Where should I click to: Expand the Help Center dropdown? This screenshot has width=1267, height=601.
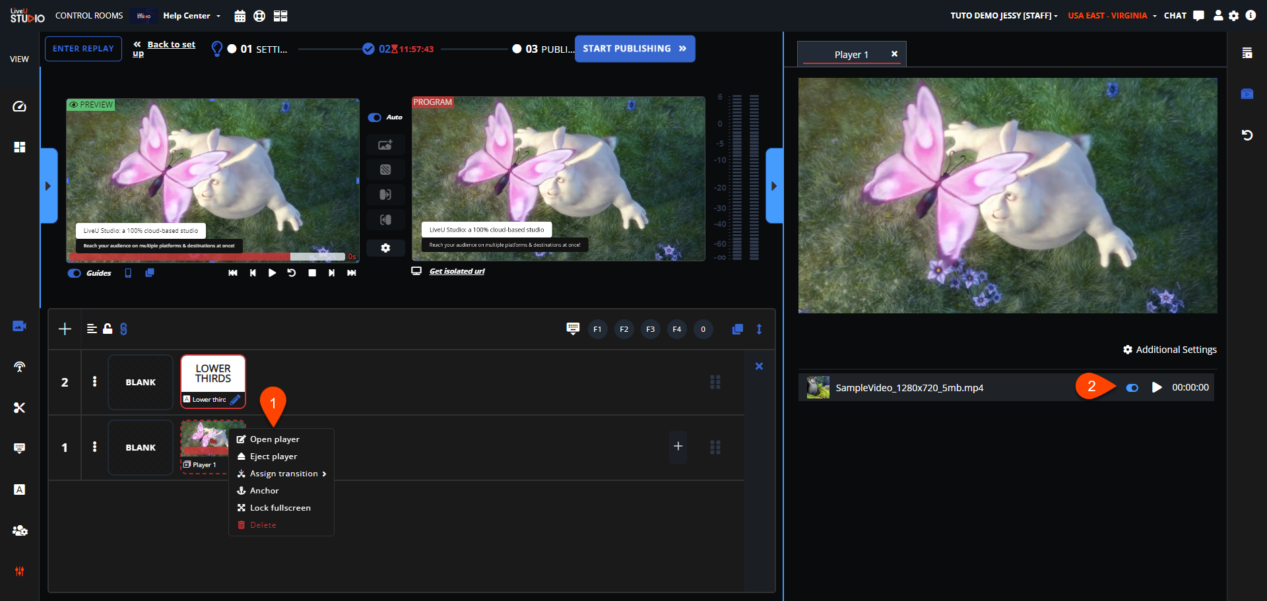coord(192,16)
